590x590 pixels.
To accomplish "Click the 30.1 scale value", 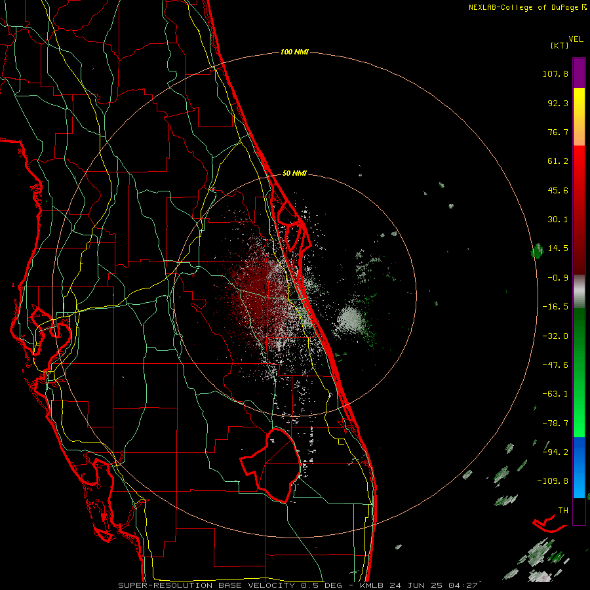I will click(x=558, y=220).
